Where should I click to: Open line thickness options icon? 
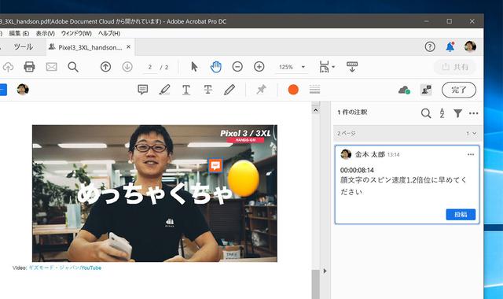pyautogui.click(x=314, y=90)
